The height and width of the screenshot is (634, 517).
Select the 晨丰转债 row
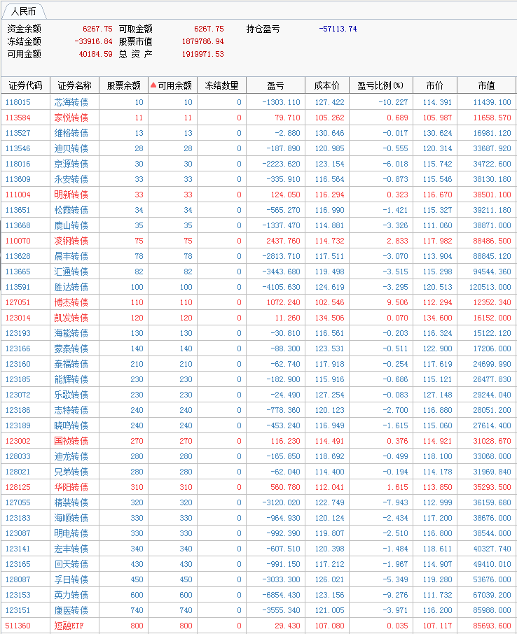click(258, 256)
